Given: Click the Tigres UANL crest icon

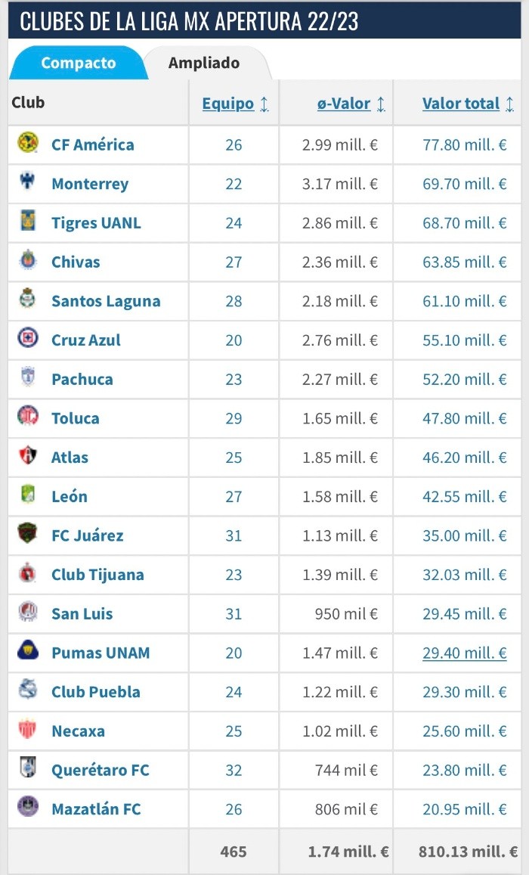Looking at the screenshot, I should click(28, 222).
